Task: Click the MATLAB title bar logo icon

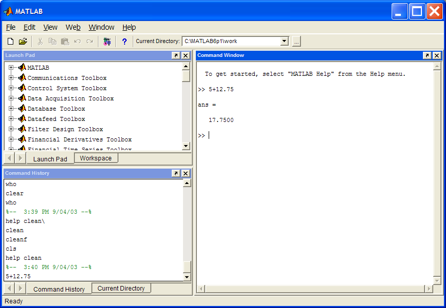Action: 8,11
